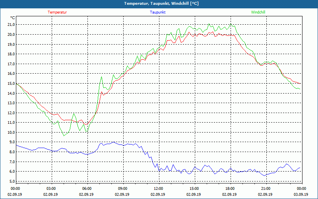318x199 pixels.
Task: Click the °C unit label at top left
Action: [x=12, y=18]
